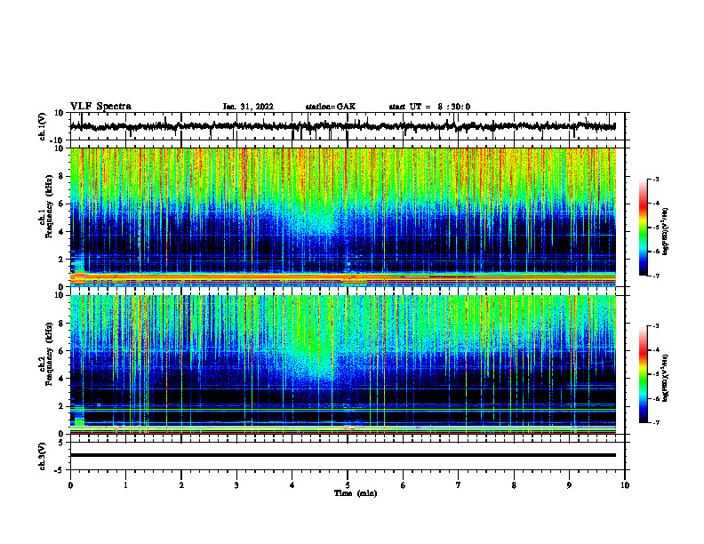Screen dimensions: 704x544
Task: Click the "ch.1(V)" waveform axis label
Action: (x=43, y=126)
